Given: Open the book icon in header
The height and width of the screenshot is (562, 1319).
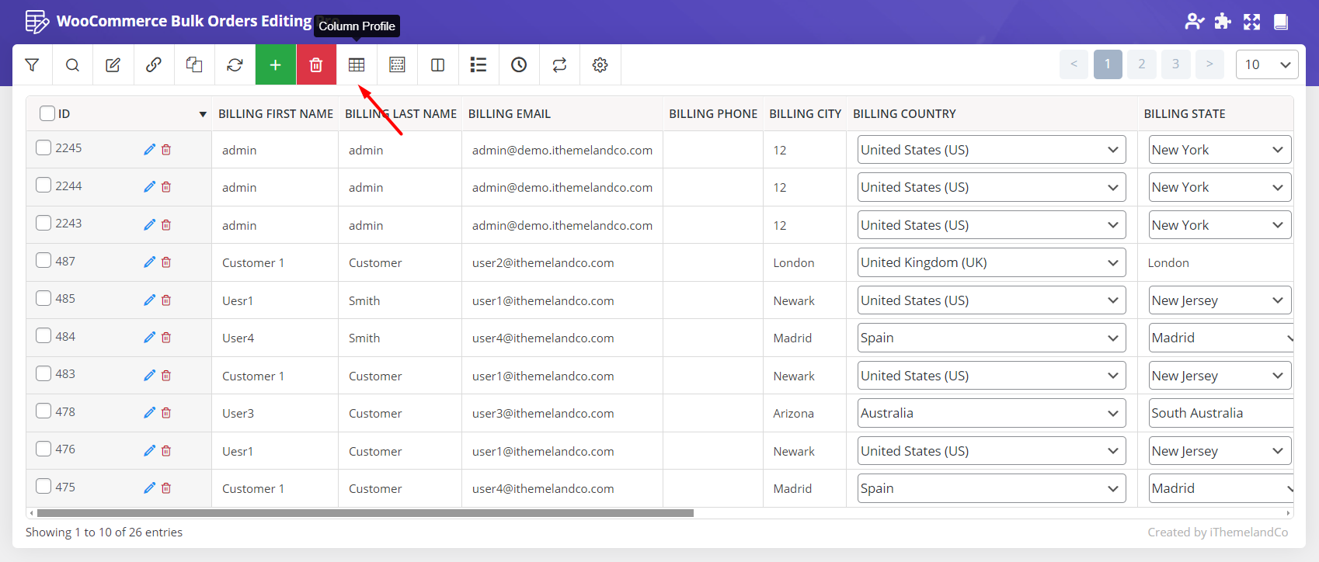Looking at the screenshot, I should [x=1281, y=22].
